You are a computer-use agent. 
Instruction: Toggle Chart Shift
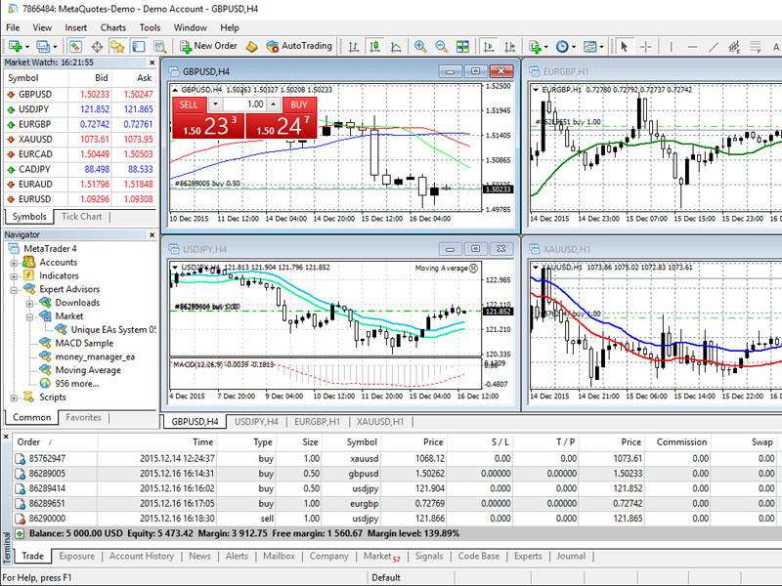click(x=509, y=46)
